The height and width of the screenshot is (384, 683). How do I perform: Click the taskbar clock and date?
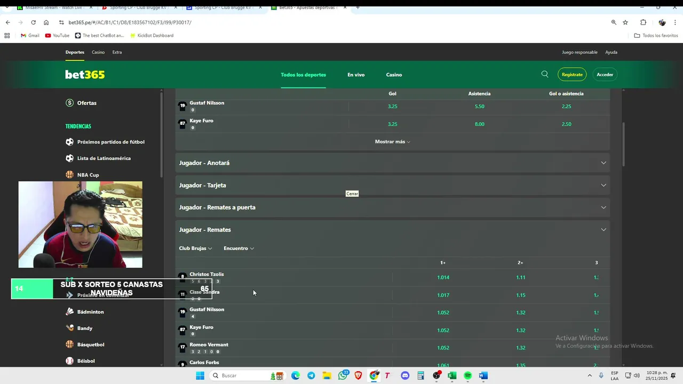[656, 375]
